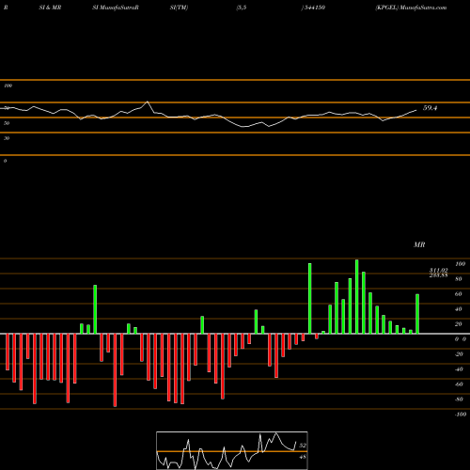Click the MR axis label 40
The height and width of the screenshot is (470, 470).
click(x=459, y=309)
